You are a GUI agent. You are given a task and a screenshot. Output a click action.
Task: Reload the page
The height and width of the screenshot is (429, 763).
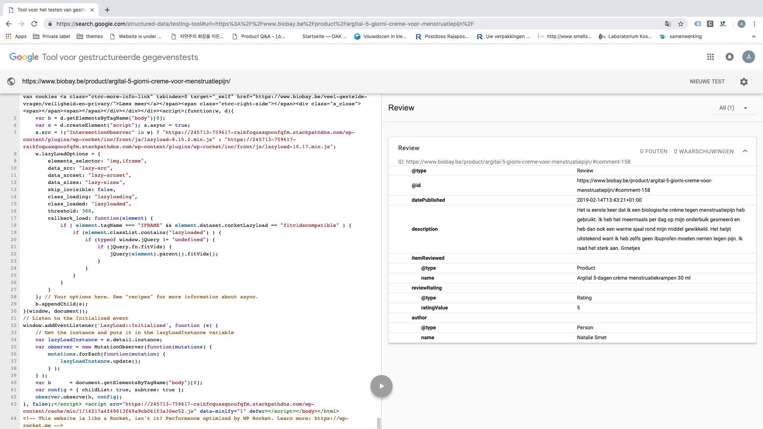pyautogui.click(x=34, y=24)
